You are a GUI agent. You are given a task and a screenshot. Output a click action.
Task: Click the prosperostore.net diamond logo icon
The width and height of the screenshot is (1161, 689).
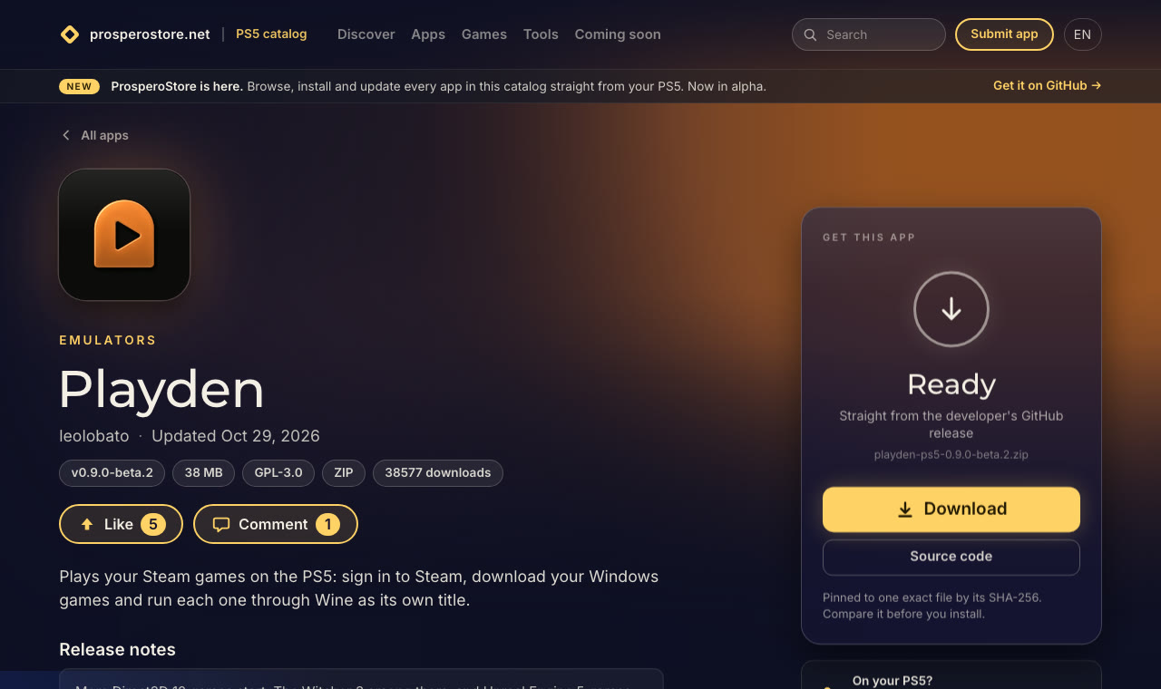(70, 34)
